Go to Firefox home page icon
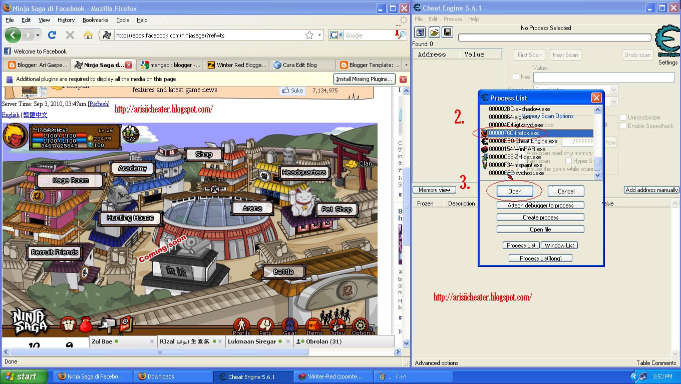The width and height of the screenshot is (681, 384). pos(88,35)
